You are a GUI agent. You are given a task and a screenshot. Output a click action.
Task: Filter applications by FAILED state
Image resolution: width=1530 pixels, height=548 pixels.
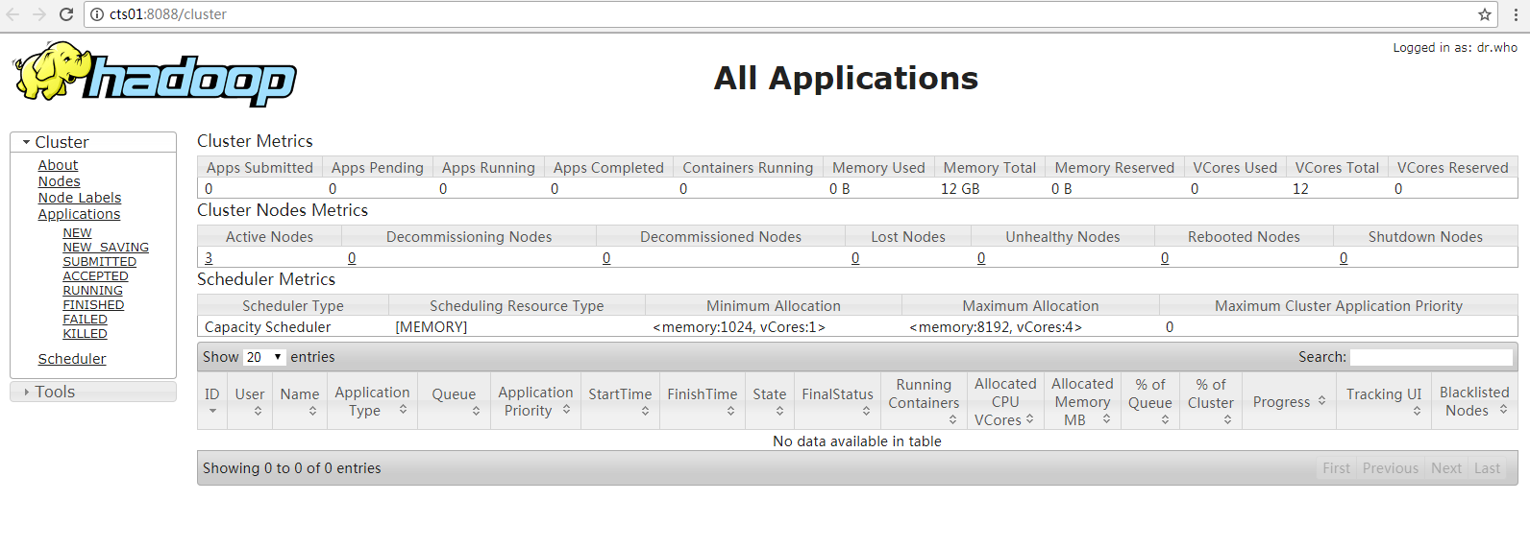[x=85, y=320]
